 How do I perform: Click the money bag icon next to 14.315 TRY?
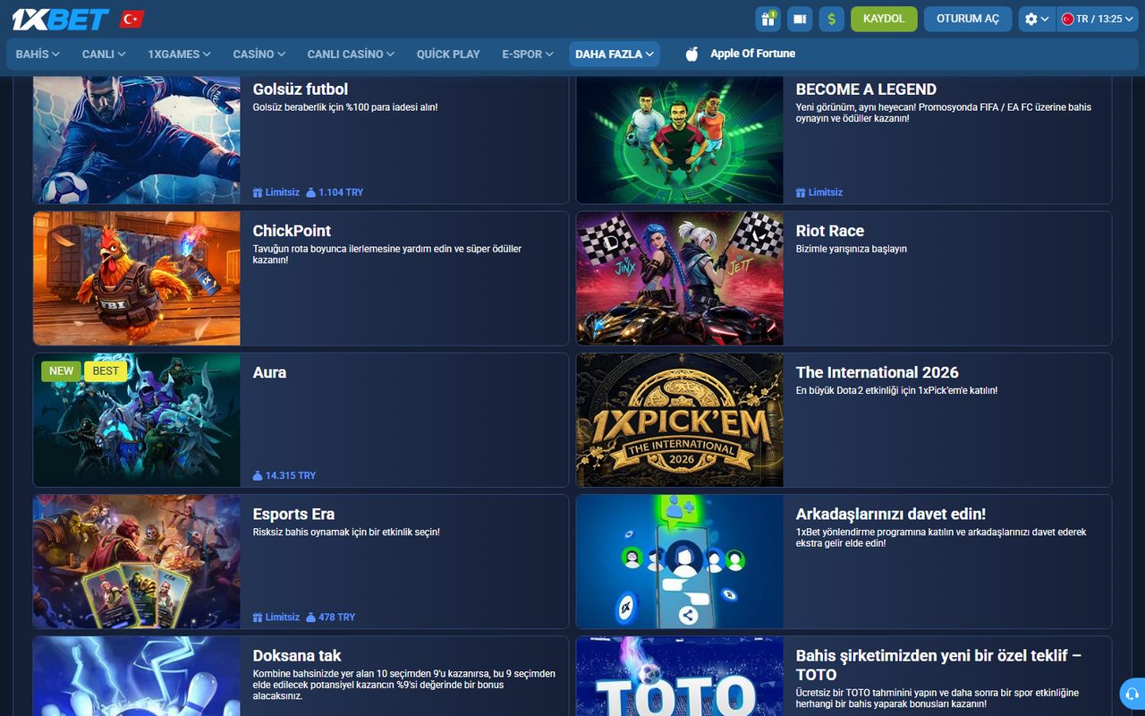[x=258, y=475]
